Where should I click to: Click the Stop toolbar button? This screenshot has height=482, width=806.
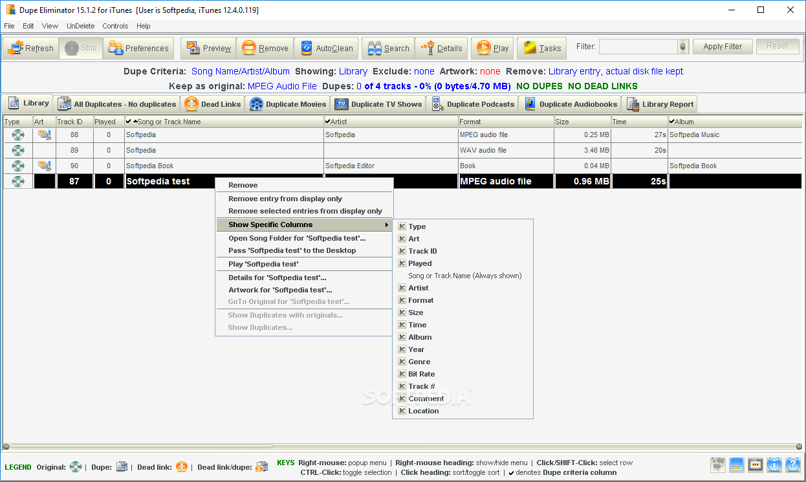pos(81,48)
